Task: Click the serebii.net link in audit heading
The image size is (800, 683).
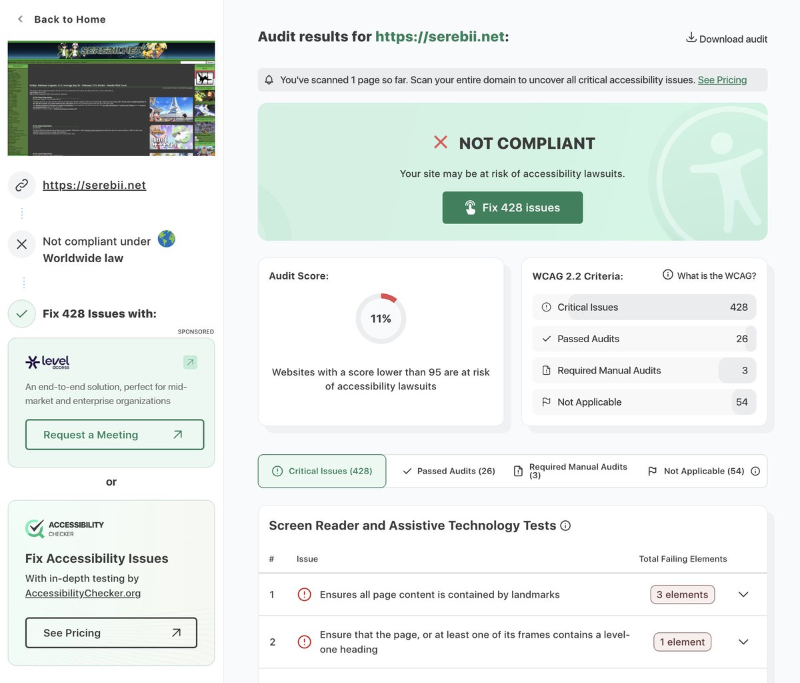Action: click(x=440, y=37)
